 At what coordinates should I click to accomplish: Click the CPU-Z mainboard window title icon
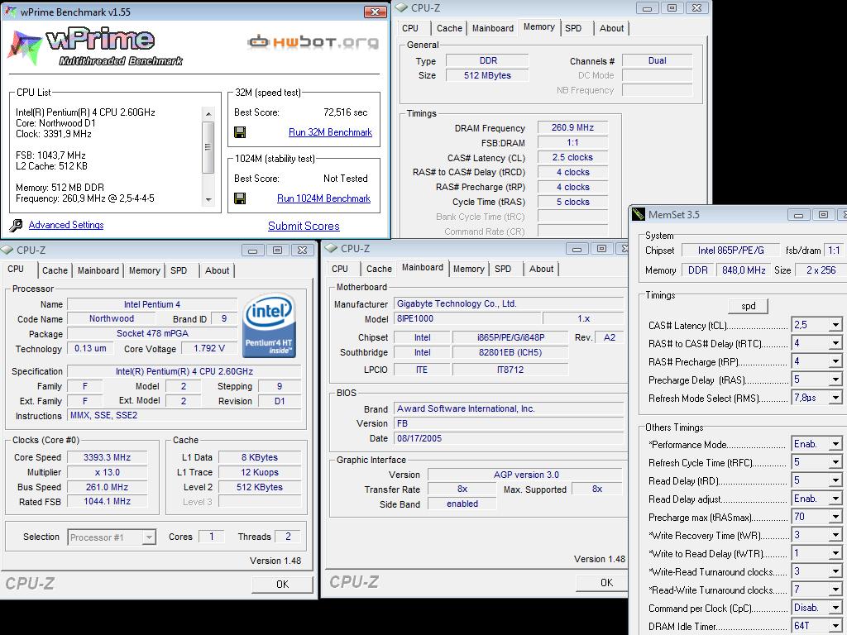tap(330, 248)
